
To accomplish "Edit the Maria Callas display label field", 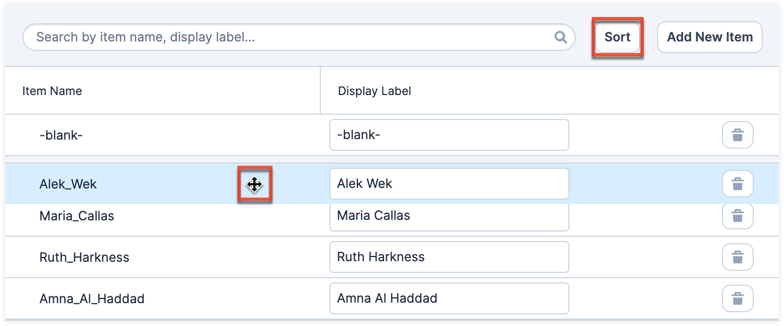I will pyautogui.click(x=448, y=217).
